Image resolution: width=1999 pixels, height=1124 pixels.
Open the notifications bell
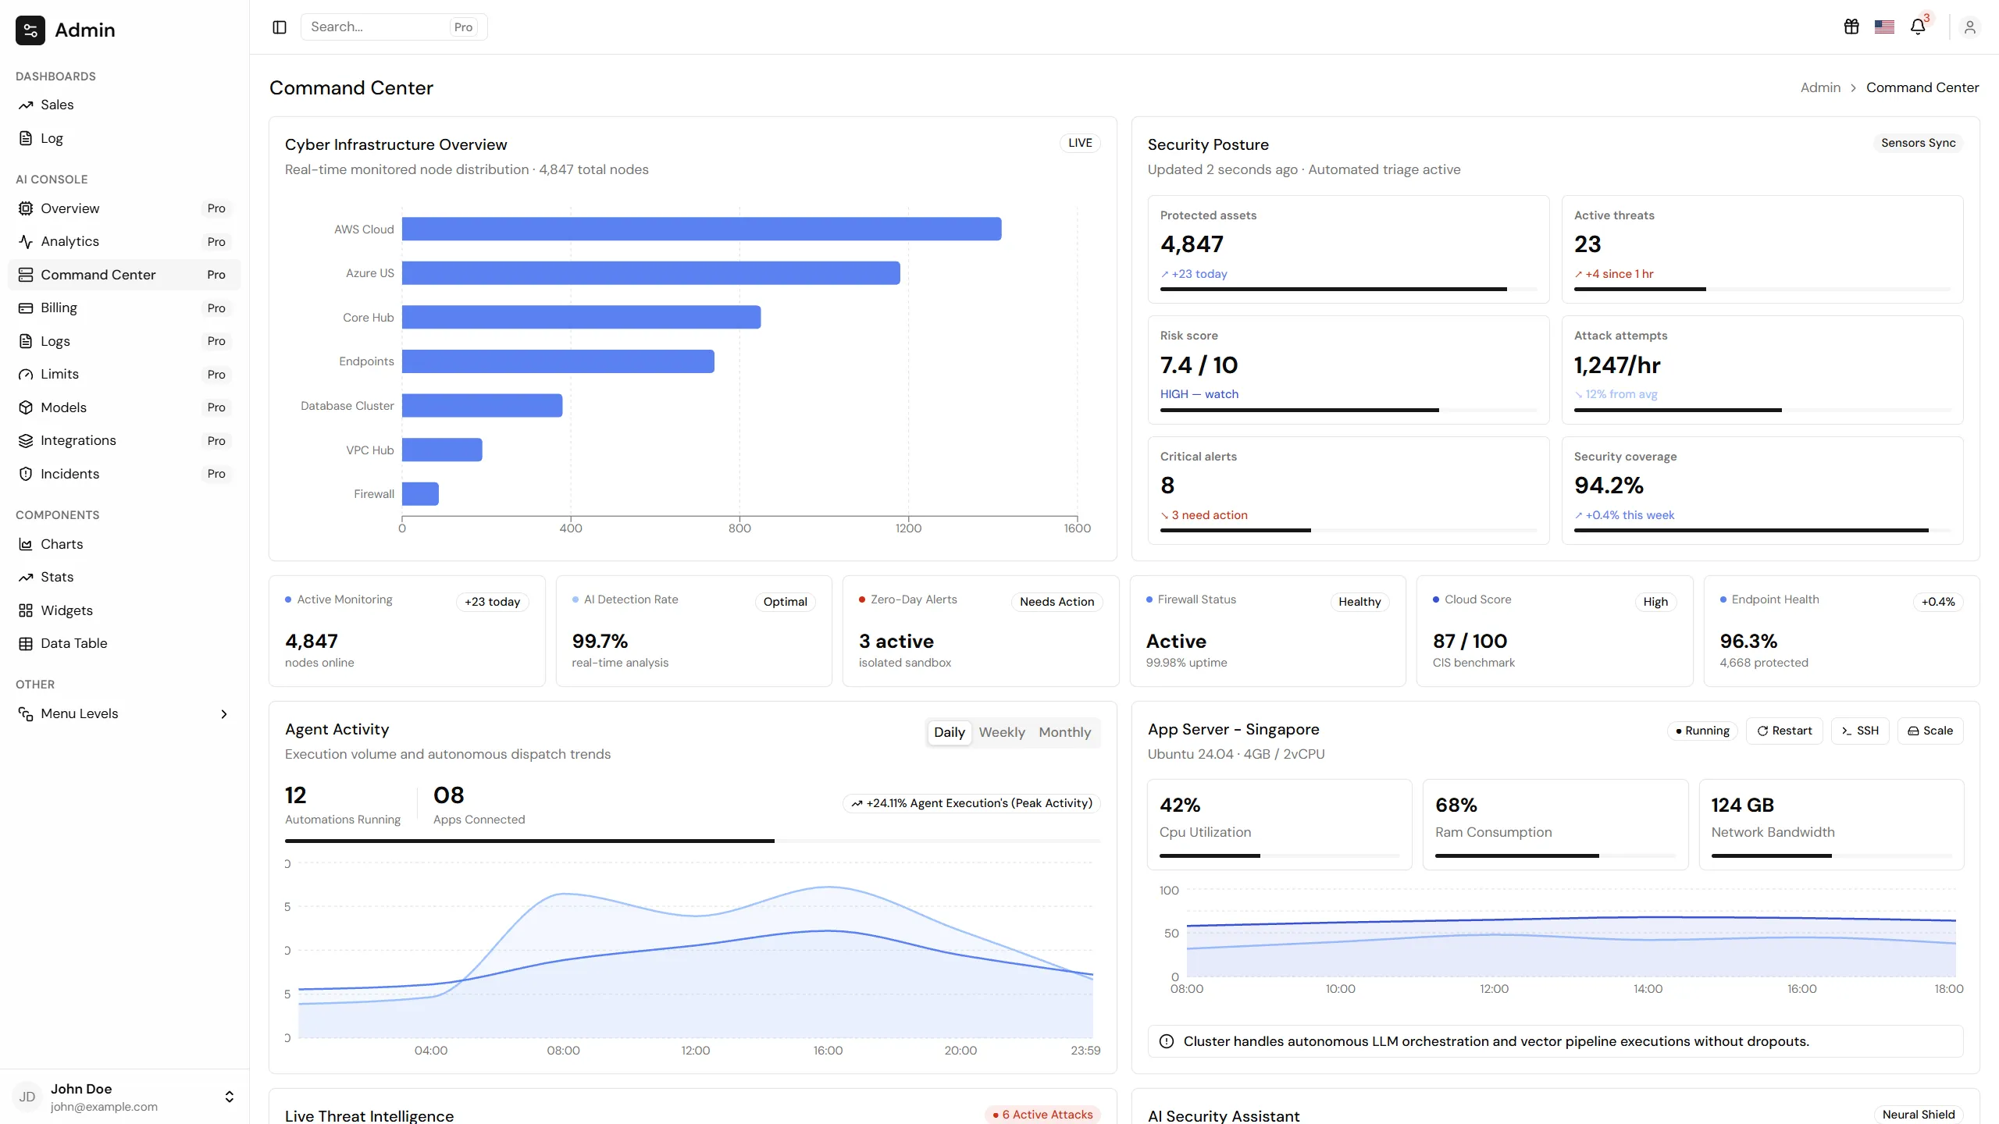coord(1918,27)
